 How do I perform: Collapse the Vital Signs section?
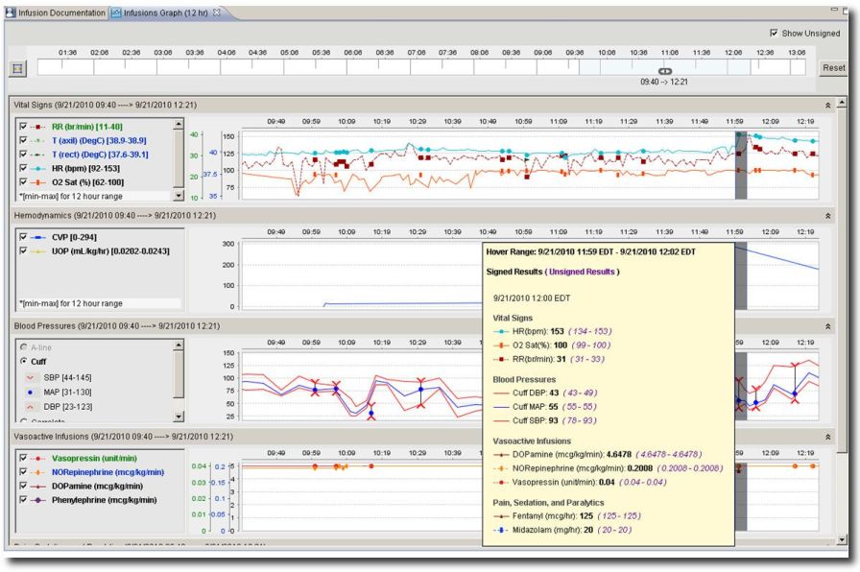point(827,105)
